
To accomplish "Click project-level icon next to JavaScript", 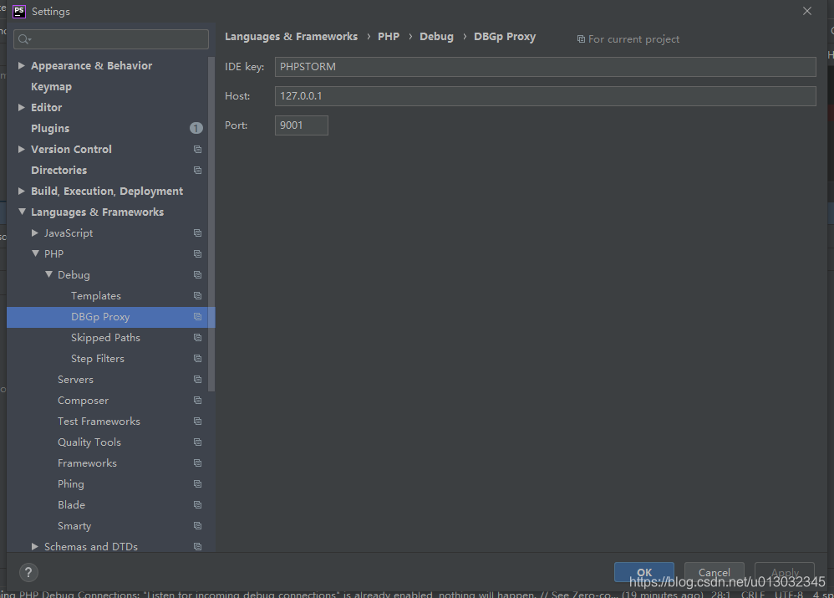I will 197,233.
